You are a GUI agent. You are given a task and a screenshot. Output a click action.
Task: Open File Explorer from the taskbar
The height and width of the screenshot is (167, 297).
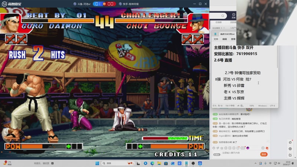click(159, 163)
